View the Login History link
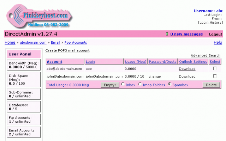Image resolution: width=226 pixels, height=141 pixels. click(210, 22)
